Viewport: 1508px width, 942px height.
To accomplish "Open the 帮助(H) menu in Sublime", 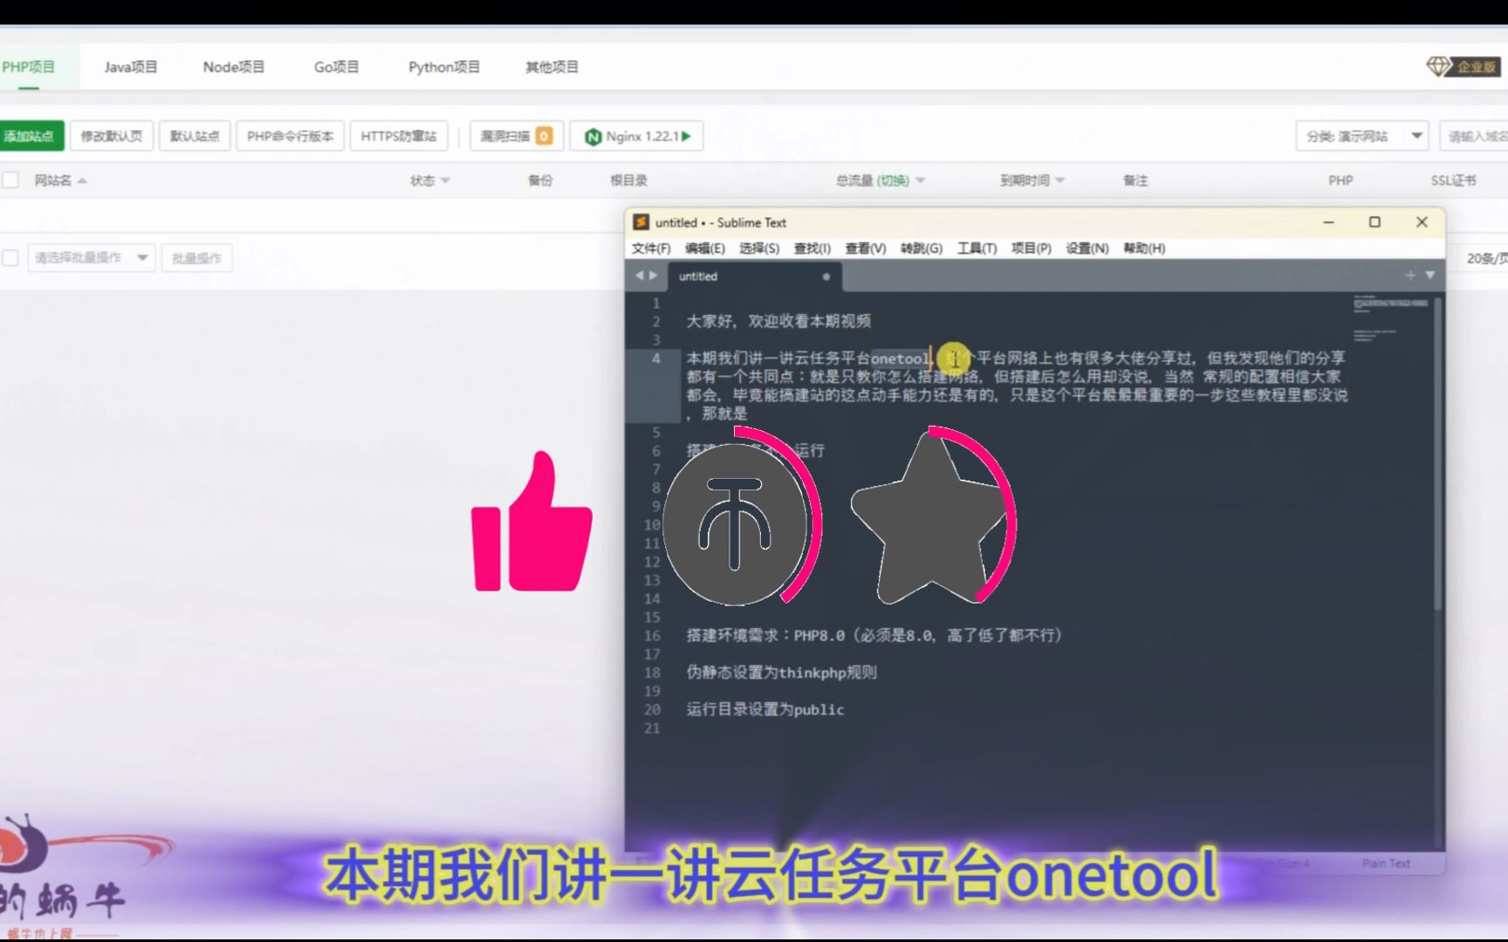I will [x=1144, y=249].
